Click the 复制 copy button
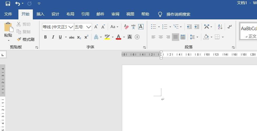Image resolution: width=257 pixels, height=131 pixels. click(23, 32)
